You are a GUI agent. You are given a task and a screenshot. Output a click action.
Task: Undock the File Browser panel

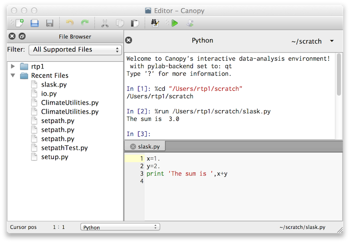(22, 36)
